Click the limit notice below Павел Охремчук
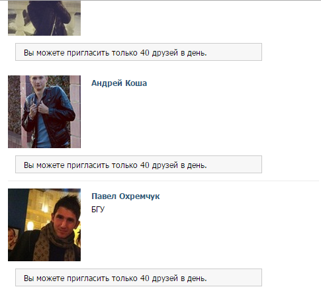The image size is (321, 291). click(x=138, y=277)
